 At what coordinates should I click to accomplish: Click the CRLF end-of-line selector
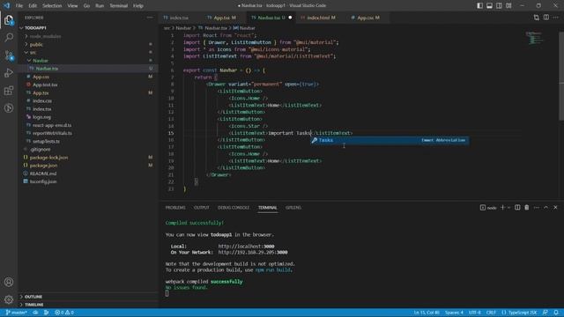[491, 313]
